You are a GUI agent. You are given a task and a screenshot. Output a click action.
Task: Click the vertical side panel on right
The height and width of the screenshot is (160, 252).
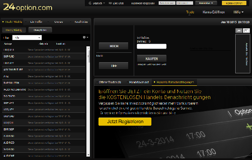coord(243,54)
